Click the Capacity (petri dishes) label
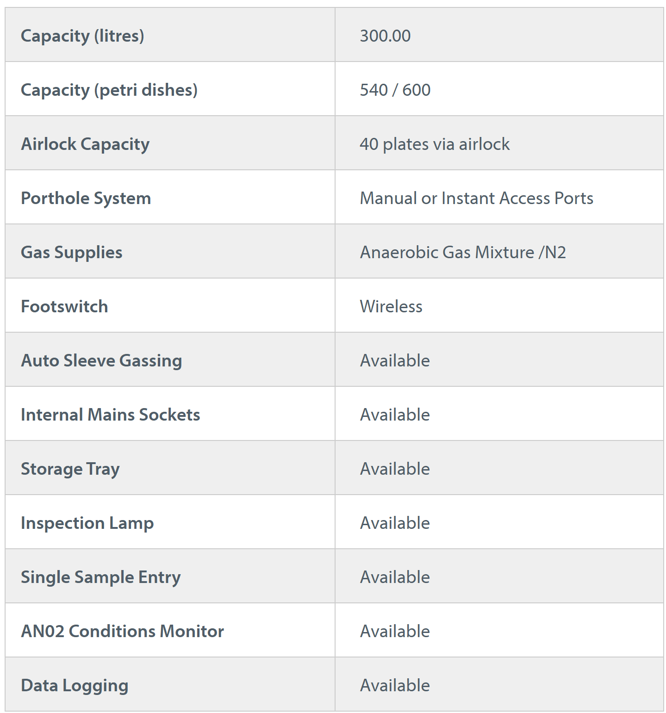This screenshot has height=713, width=666. pyautogui.click(x=109, y=90)
